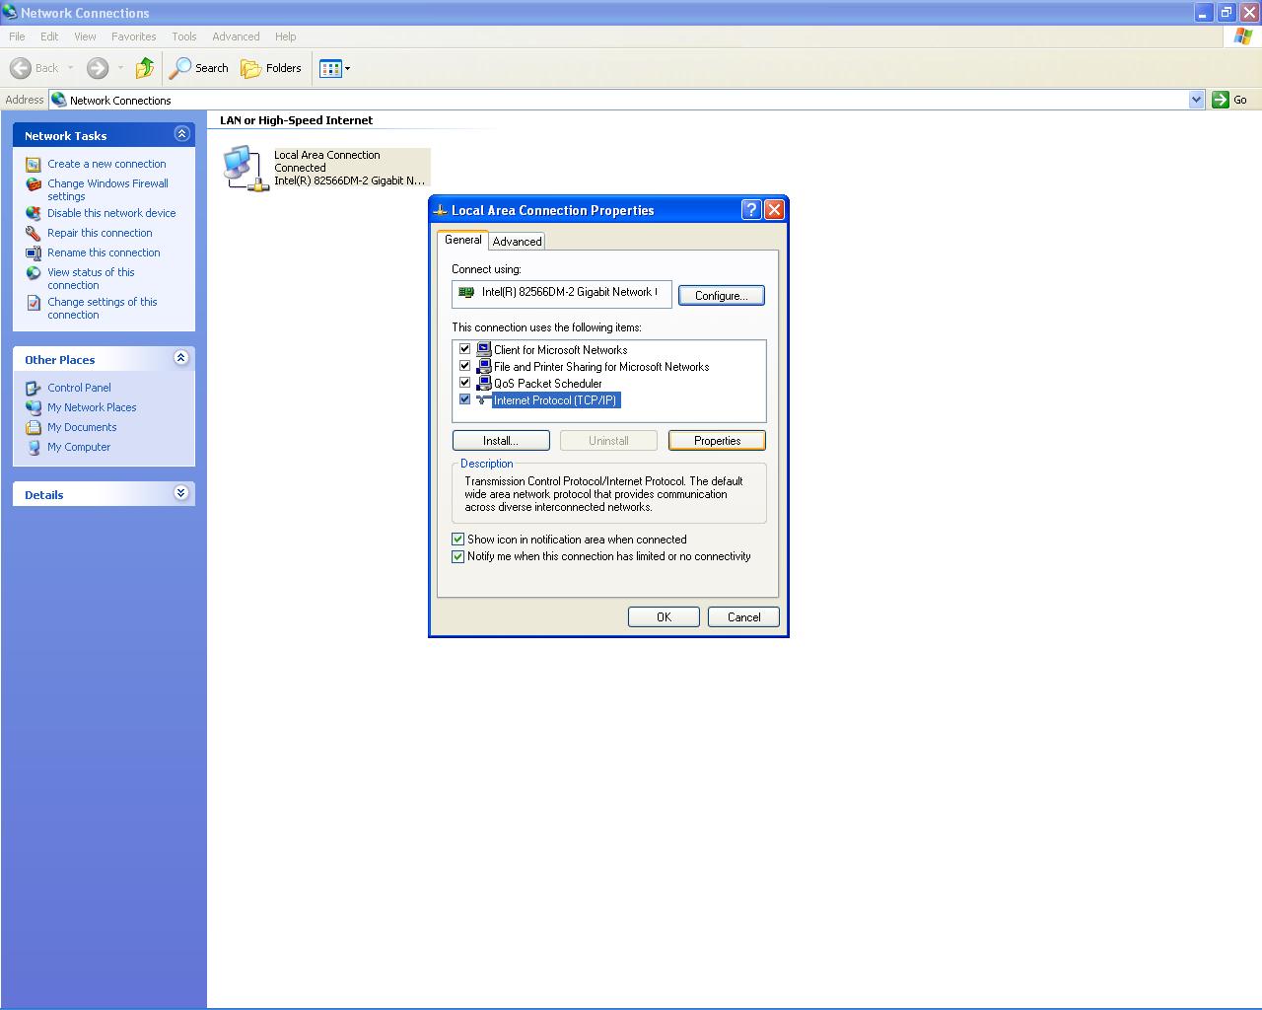Click Change settings of connection icon
This screenshot has width=1262, height=1010.
34,303
